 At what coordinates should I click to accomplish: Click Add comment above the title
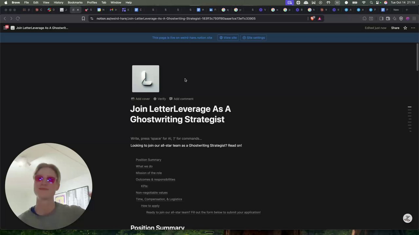coord(181,99)
